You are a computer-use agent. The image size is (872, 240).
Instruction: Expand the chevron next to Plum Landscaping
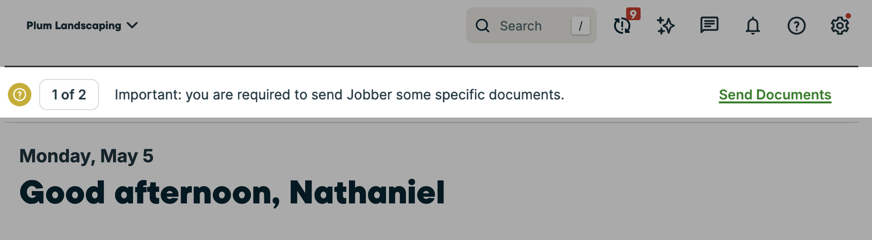132,25
